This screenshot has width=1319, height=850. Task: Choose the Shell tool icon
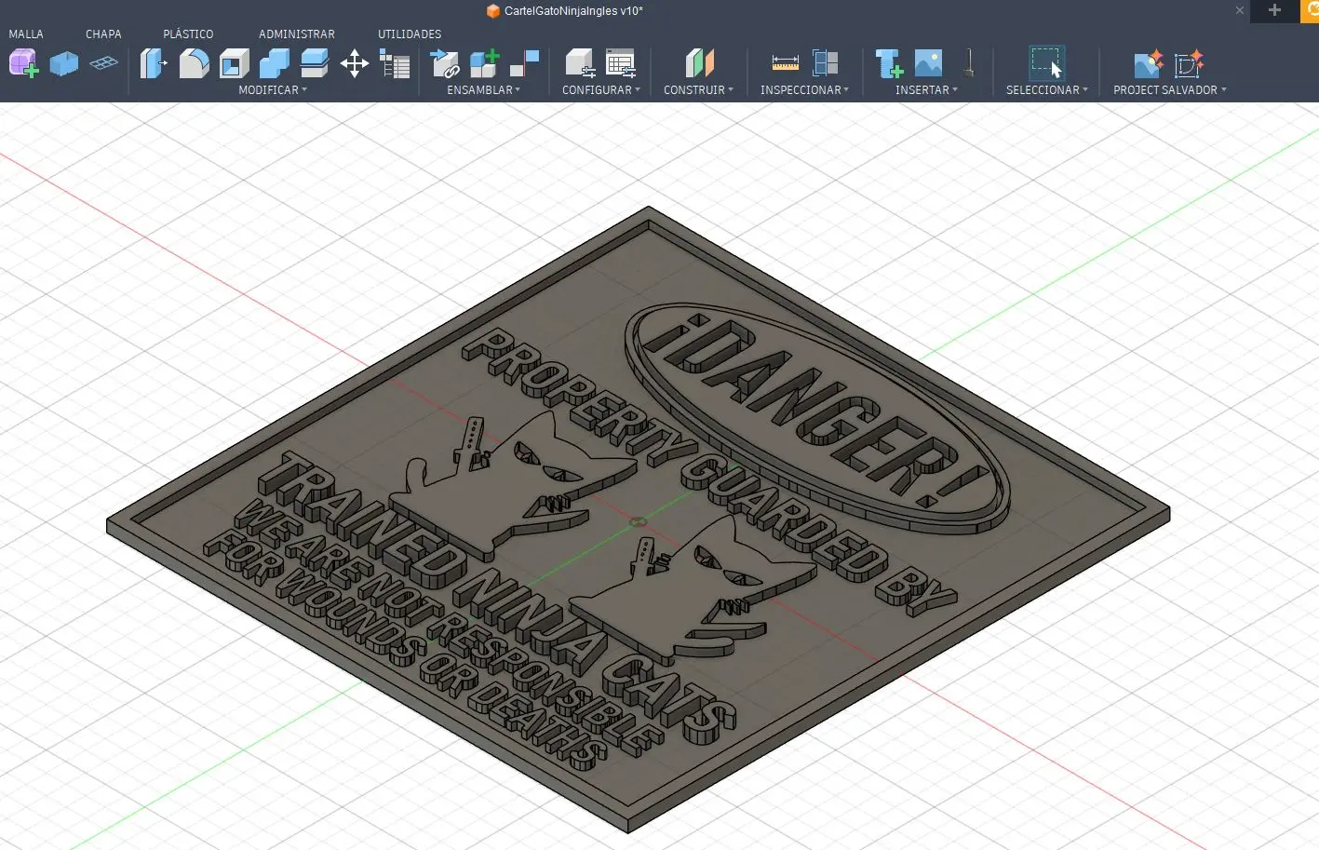click(x=235, y=63)
